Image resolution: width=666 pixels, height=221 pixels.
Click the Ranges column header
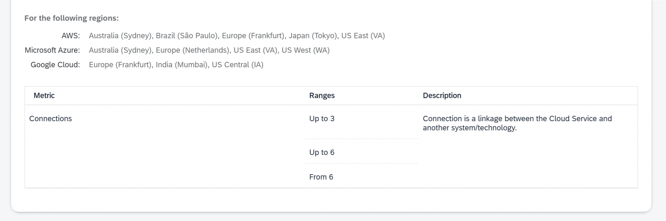coord(322,96)
